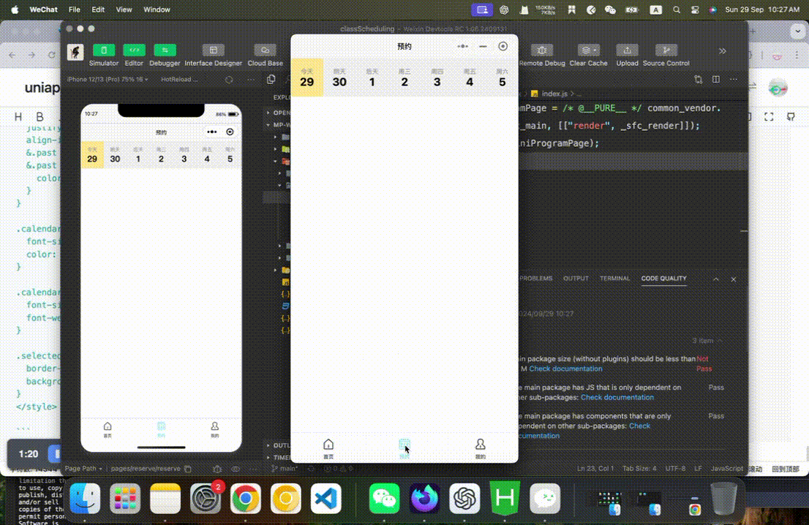
Task: Switch to the PROBLEMS panel tab
Action: [x=535, y=279]
